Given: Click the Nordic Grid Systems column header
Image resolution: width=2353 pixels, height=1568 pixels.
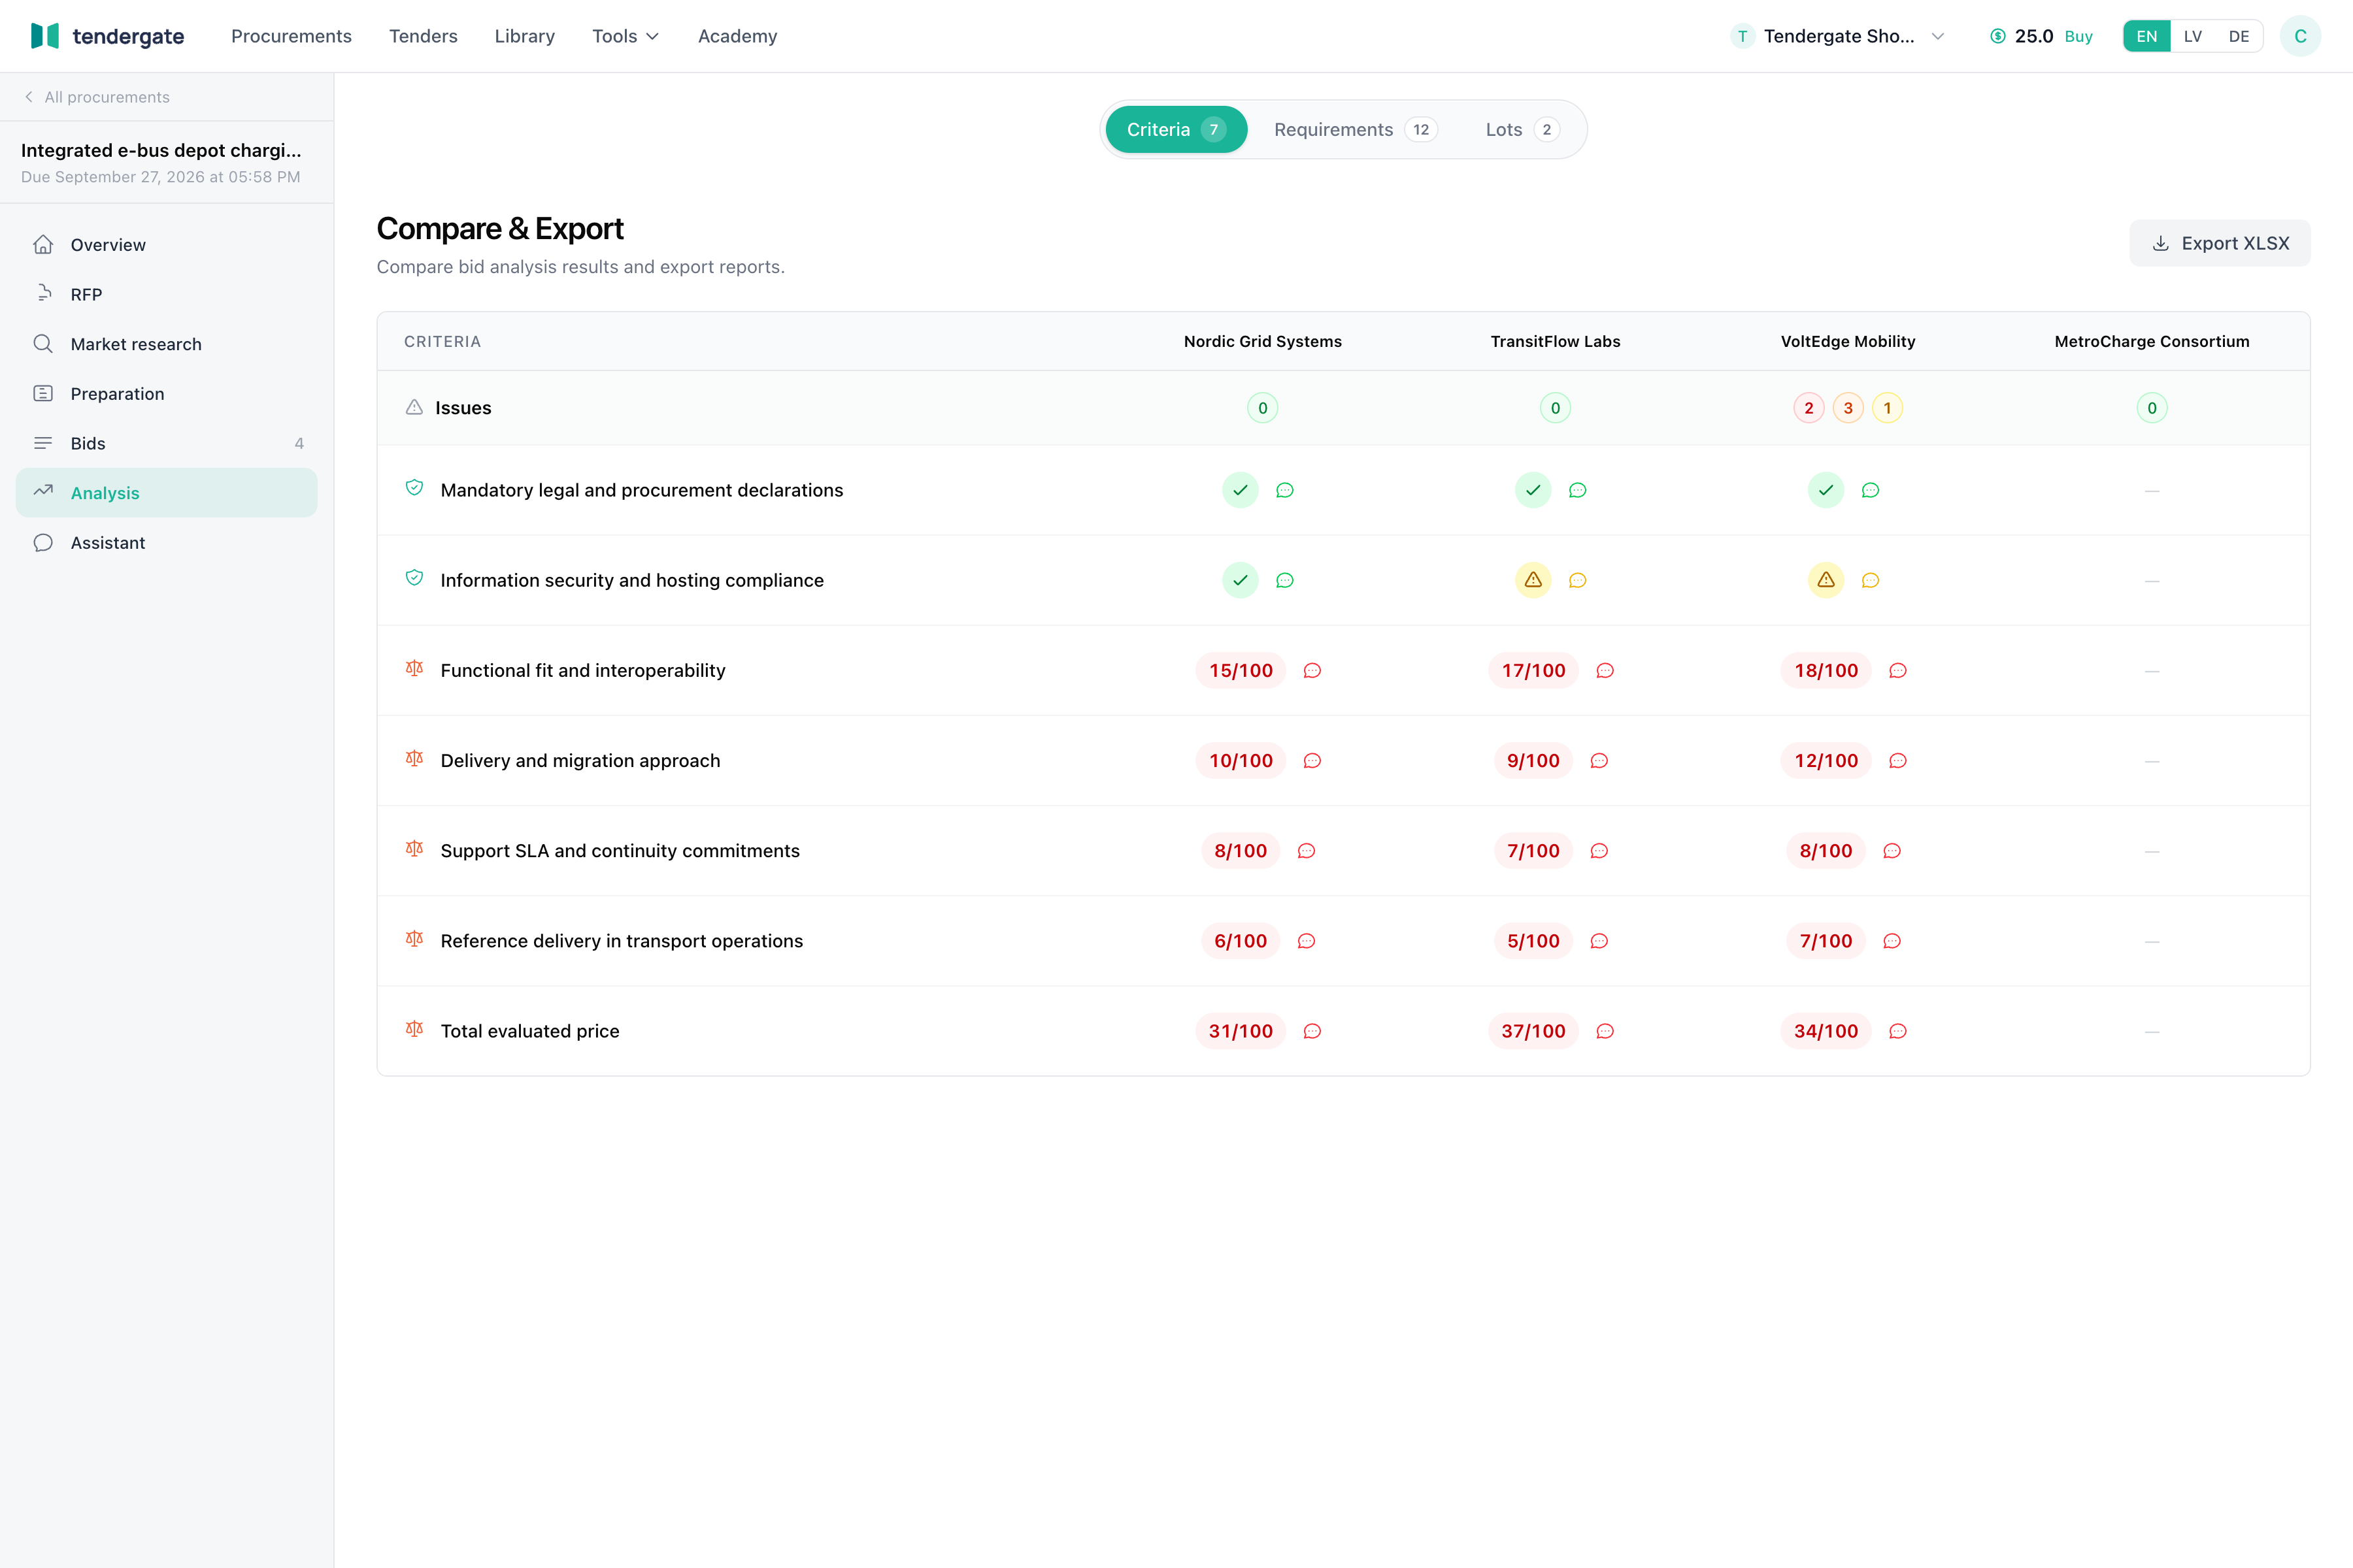Looking at the screenshot, I should point(1263,341).
